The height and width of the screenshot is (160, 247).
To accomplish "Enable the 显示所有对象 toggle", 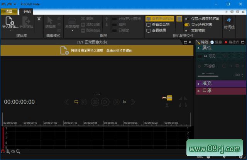I will click(187, 24).
